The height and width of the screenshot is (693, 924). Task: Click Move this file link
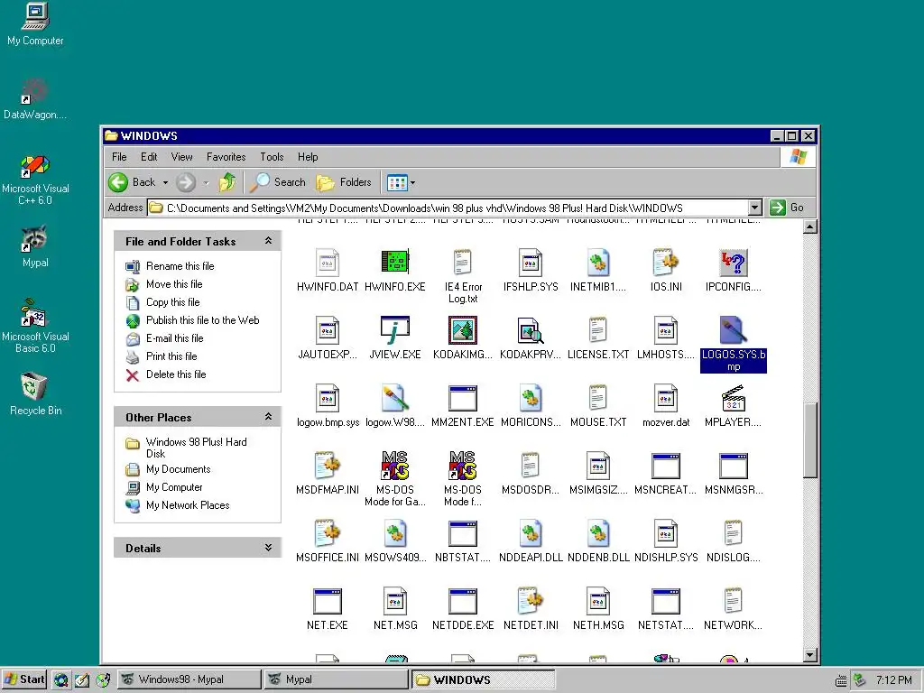(174, 284)
